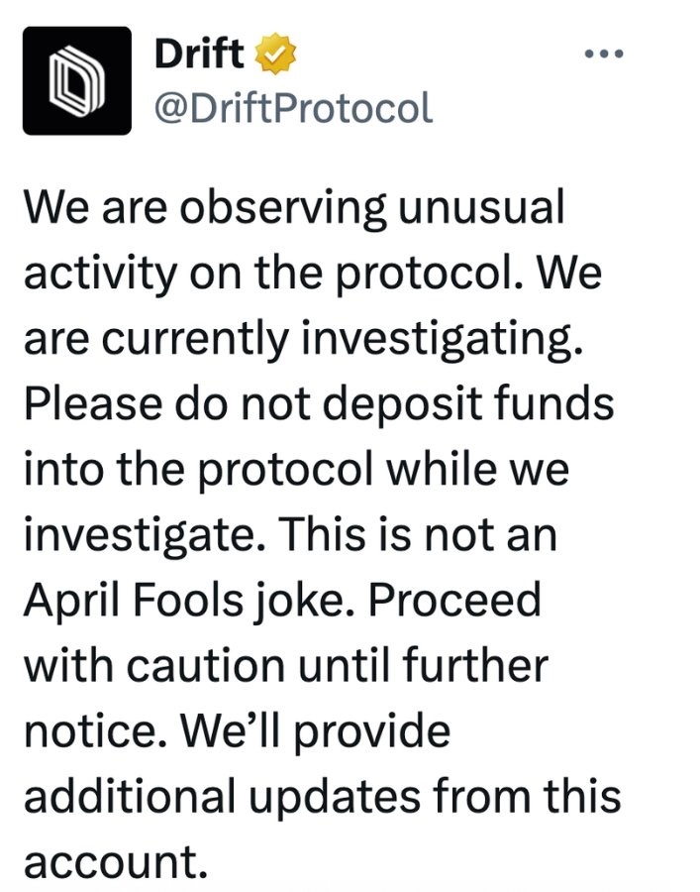Select the words "are currently investigating."

(300, 339)
